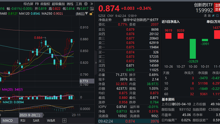Toggle the chart layout panel icon
The height and width of the screenshot is (124, 220).
(92, 9)
